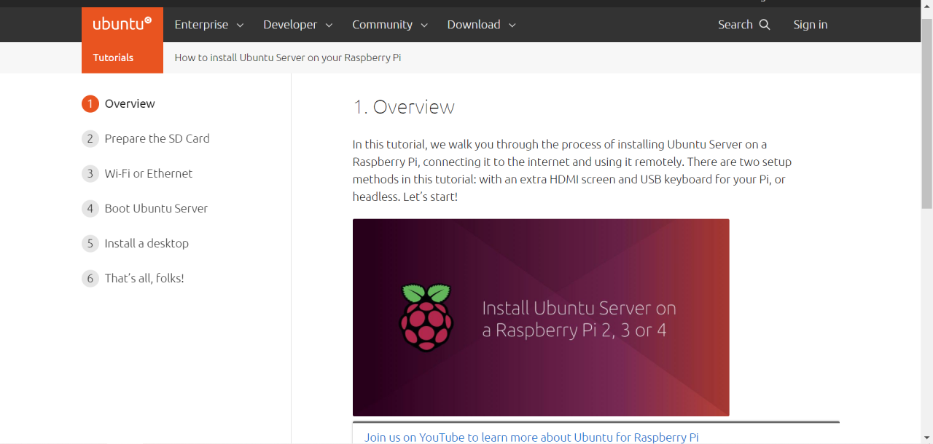Viewport: 933px width, 444px height.
Task: Open the Developer navigation menu
Action: [x=298, y=25]
